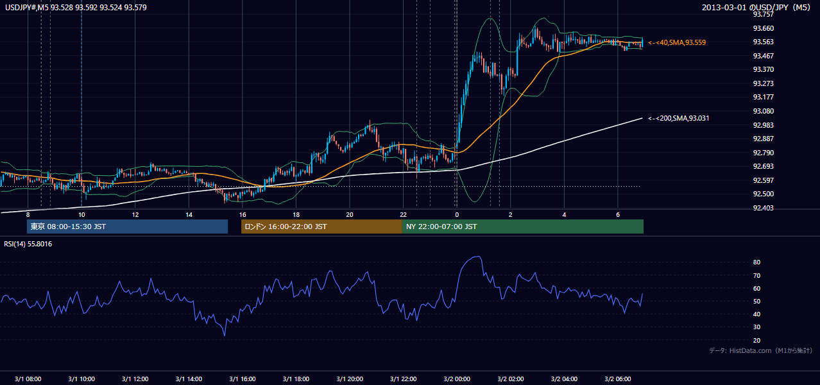Screen dimensions: 820x385
Task: Click the chart title "2013-03-01 のUSD/JPY (M5)"
Action: (x=757, y=7)
